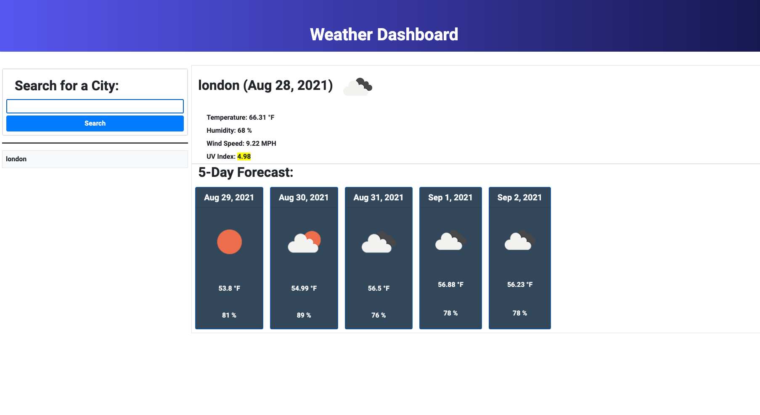Image resolution: width=760 pixels, height=415 pixels.
Task: Click the Weather Dashboard title banner
Action: pos(384,34)
